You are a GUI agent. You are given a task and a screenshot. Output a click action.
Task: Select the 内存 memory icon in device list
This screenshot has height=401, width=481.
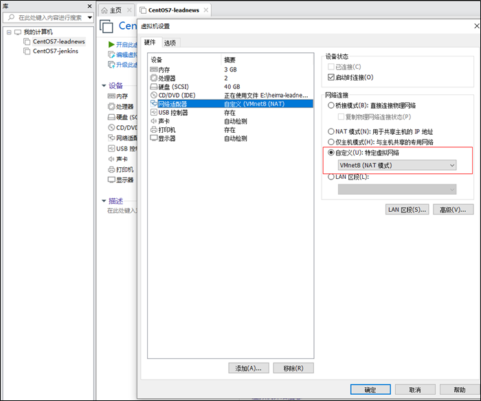[x=154, y=69]
